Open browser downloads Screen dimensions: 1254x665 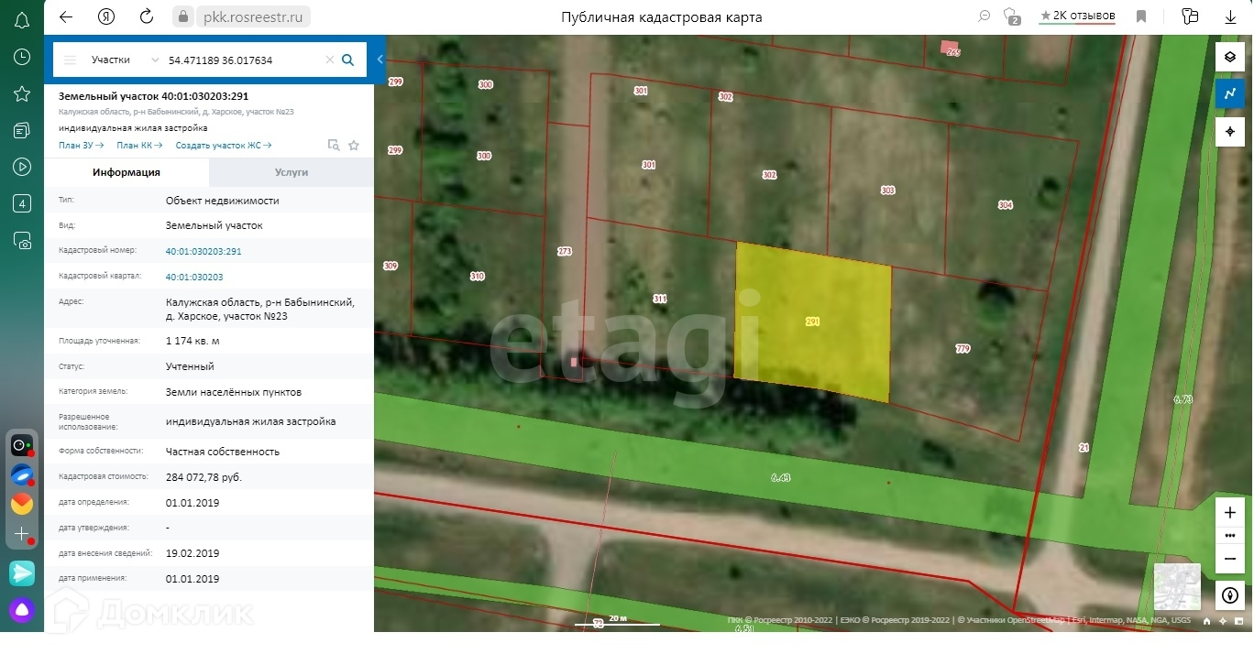tap(1231, 16)
